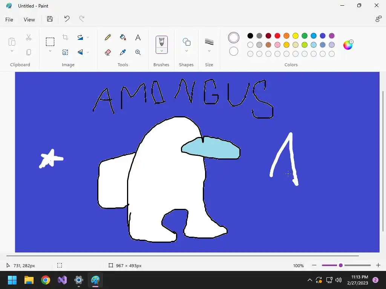Click the white backpack in drawing
Viewport: 386px width, 289px height.
tap(113, 182)
